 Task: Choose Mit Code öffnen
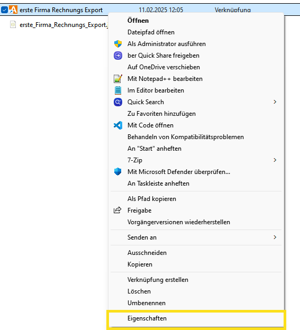(196, 125)
